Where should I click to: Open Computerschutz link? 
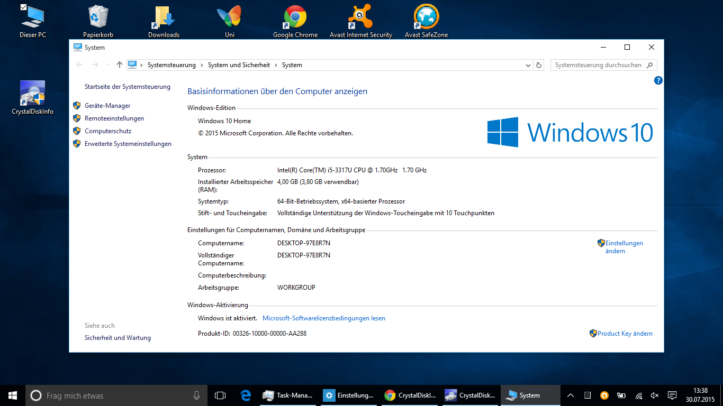108,131
